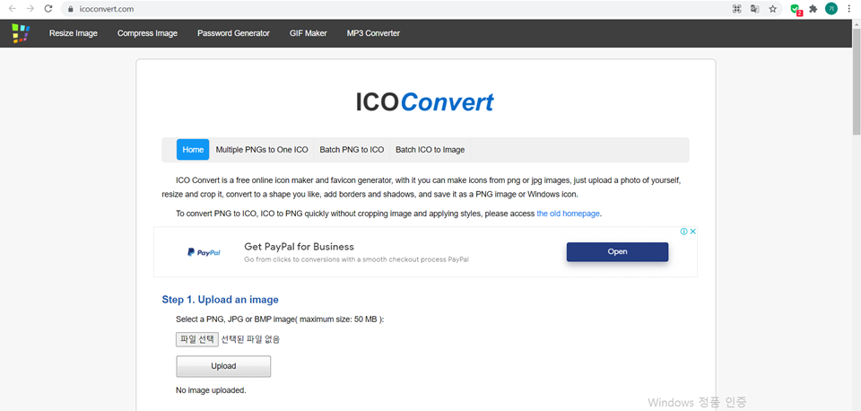Click the Get PayPal for Business headline
The height and width of the screenshot is (411, 861).
(299, 247)
